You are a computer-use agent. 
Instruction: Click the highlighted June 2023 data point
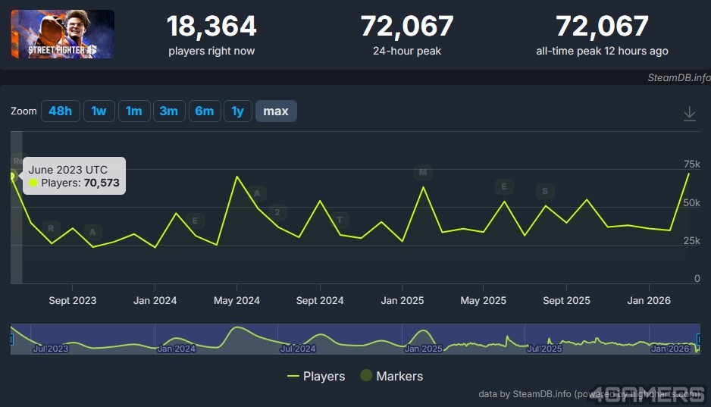12,176
